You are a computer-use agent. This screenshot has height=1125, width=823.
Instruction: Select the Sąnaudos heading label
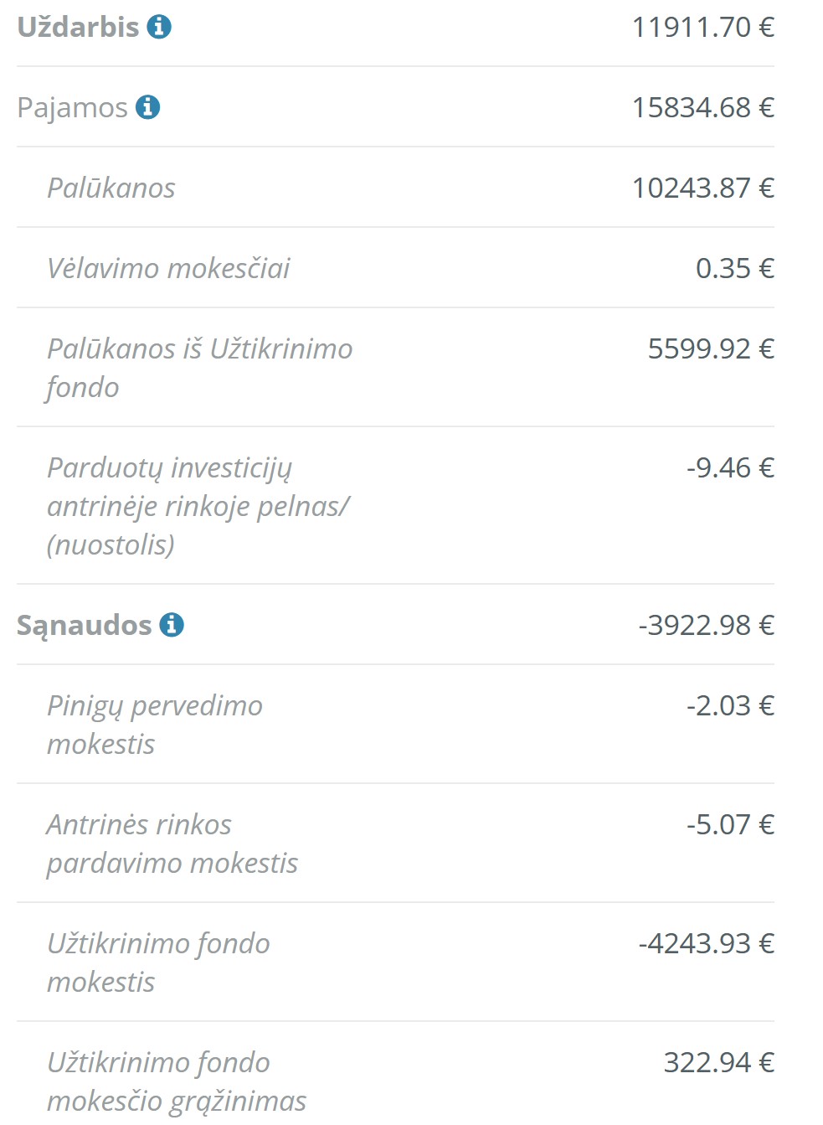click(84, 625)
